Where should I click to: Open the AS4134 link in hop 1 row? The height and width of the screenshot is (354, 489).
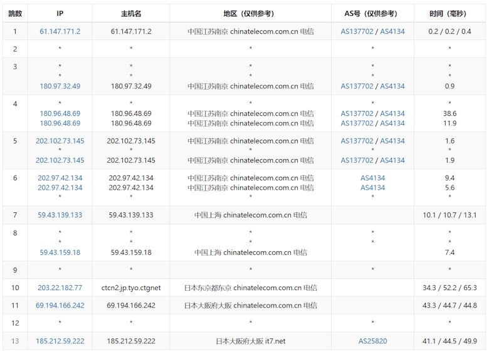(x=392, y=31)
